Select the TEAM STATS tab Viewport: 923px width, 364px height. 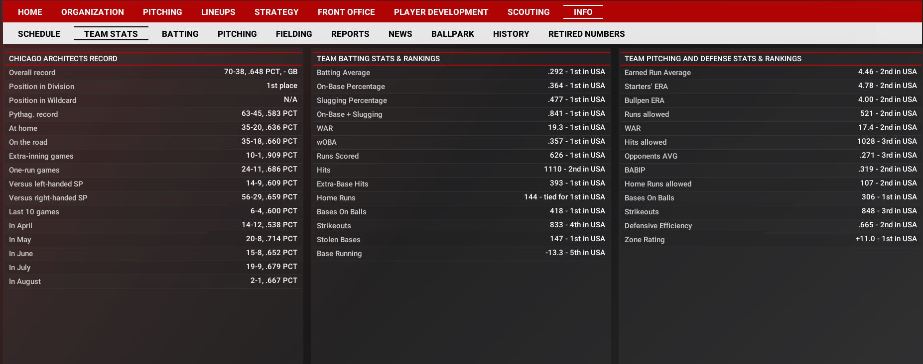(111, 34)
